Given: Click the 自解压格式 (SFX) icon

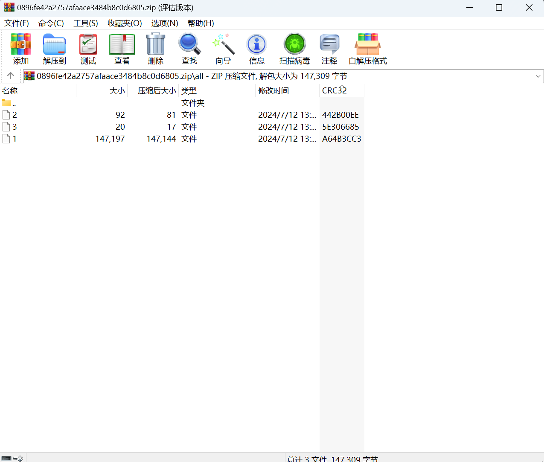Looking at the screenshot, I should 368,44.
